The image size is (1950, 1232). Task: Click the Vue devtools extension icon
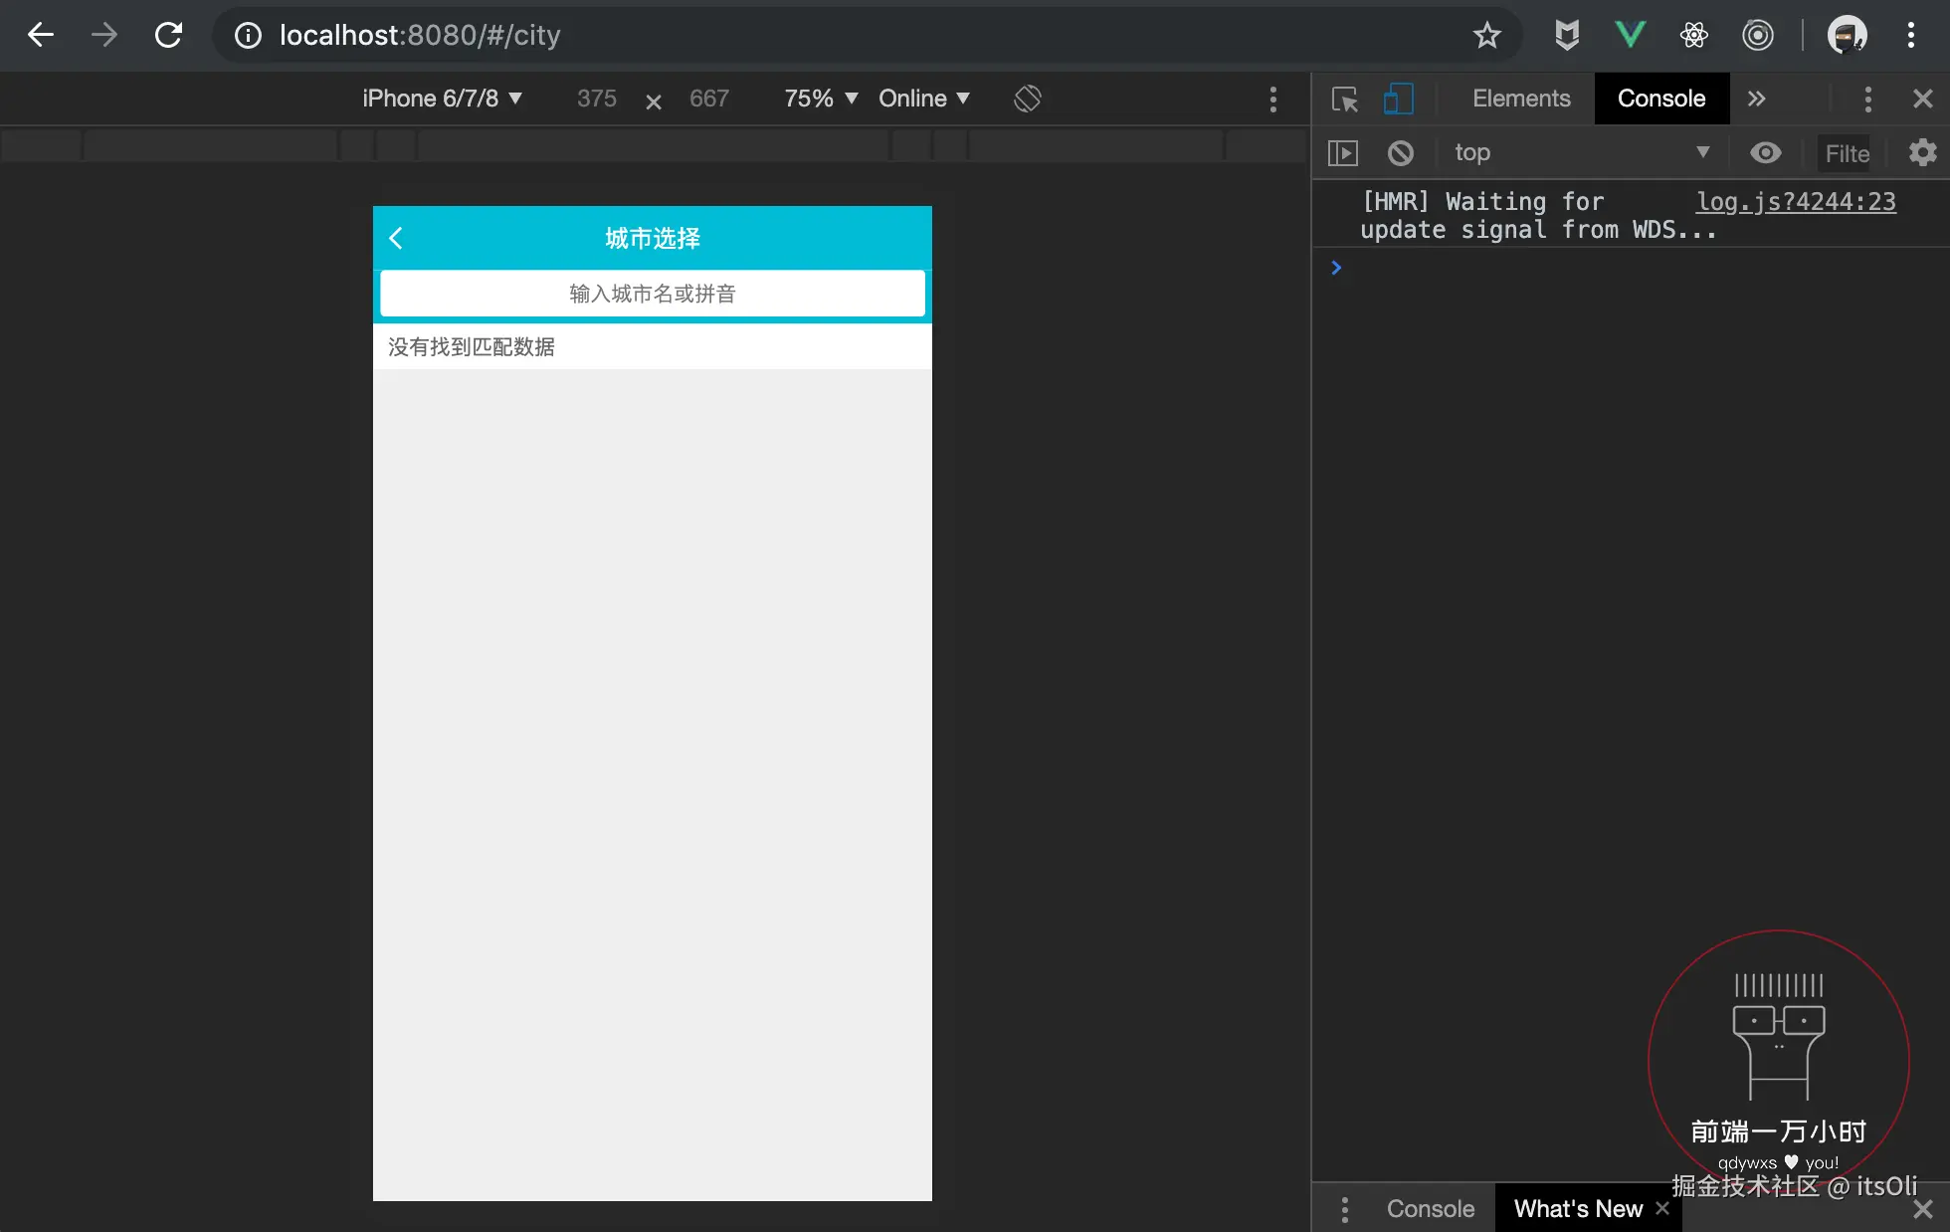(1630, 36)
